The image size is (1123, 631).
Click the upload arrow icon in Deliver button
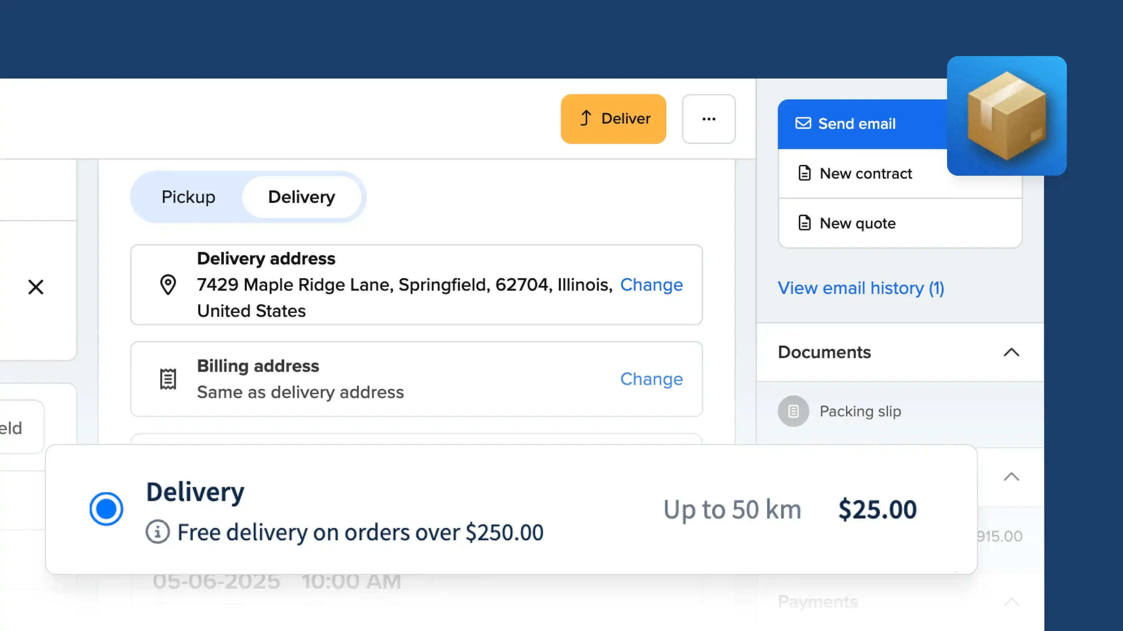click(586, 118)
